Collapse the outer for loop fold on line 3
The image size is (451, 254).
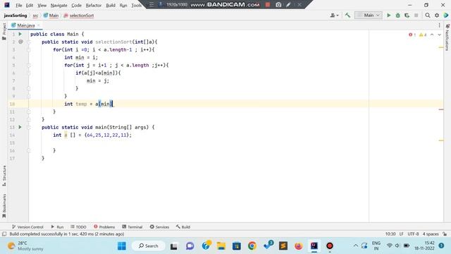tap(28, 49)
